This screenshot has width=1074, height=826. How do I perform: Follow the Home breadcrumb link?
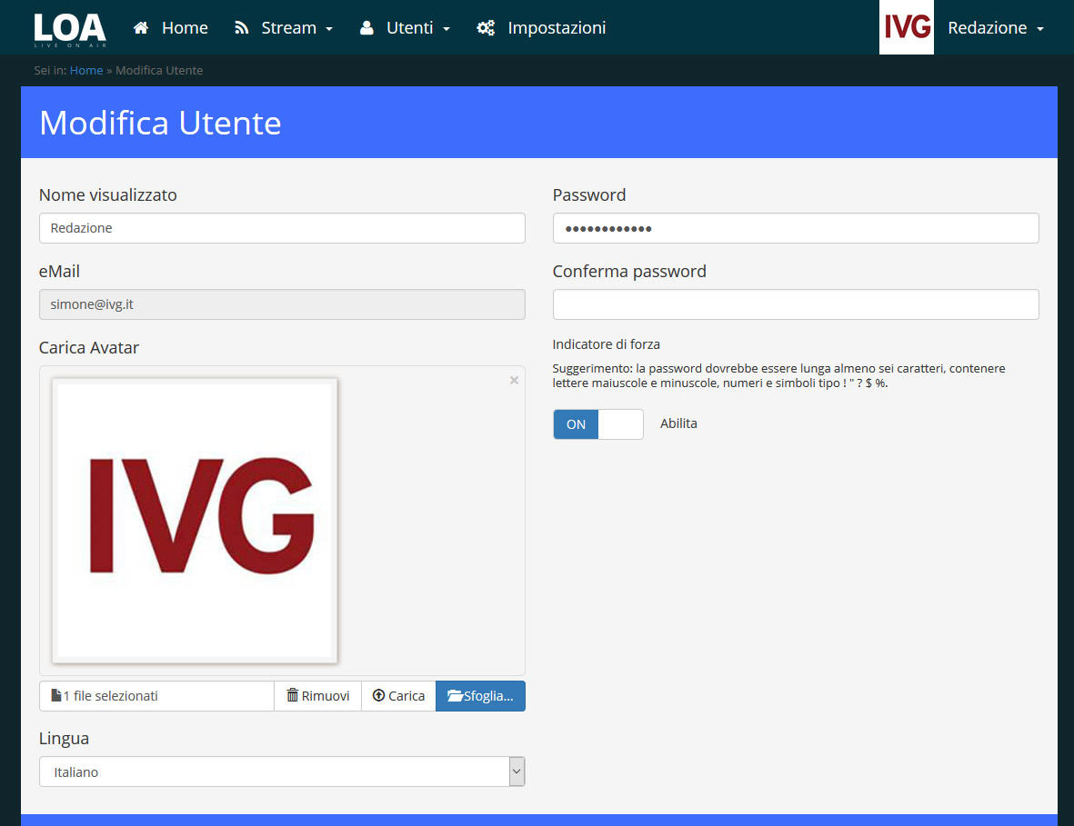(x=86, y=71)
